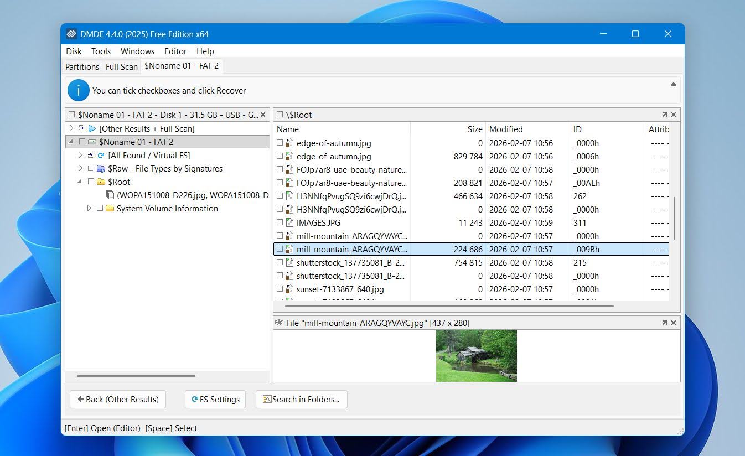Click the All Found / Virtual FS refresh icon
This screenshot has height=456, width=745.
tap(101, 156)
